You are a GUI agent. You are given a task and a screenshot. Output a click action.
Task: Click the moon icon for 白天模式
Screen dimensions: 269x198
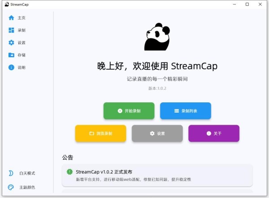click(11, 173)
